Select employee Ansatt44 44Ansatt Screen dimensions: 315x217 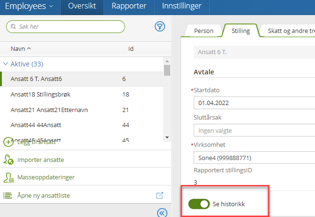pyautogui.click(x=81, y=125)
